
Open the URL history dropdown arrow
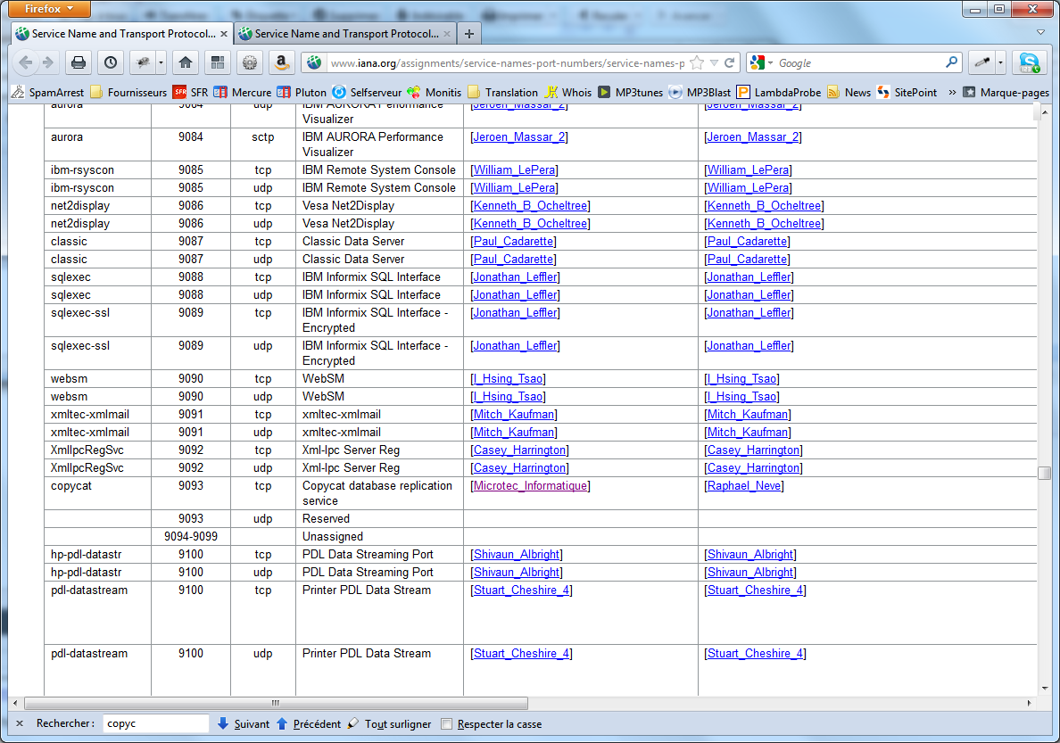point(714,62)
